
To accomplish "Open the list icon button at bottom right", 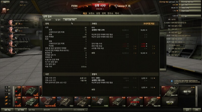I will coord(197,110).
